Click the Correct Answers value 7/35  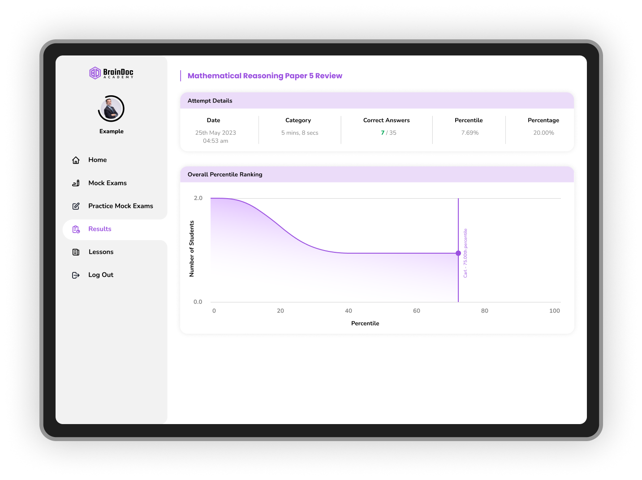386,132
